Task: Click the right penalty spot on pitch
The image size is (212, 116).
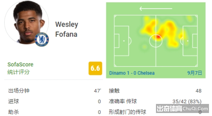Action: 188,41
